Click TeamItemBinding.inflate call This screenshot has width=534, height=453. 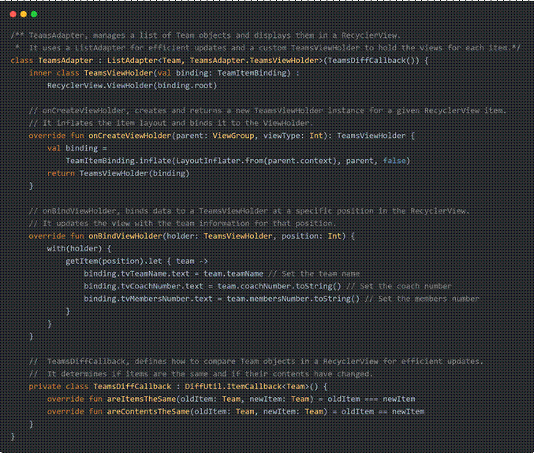110,160
